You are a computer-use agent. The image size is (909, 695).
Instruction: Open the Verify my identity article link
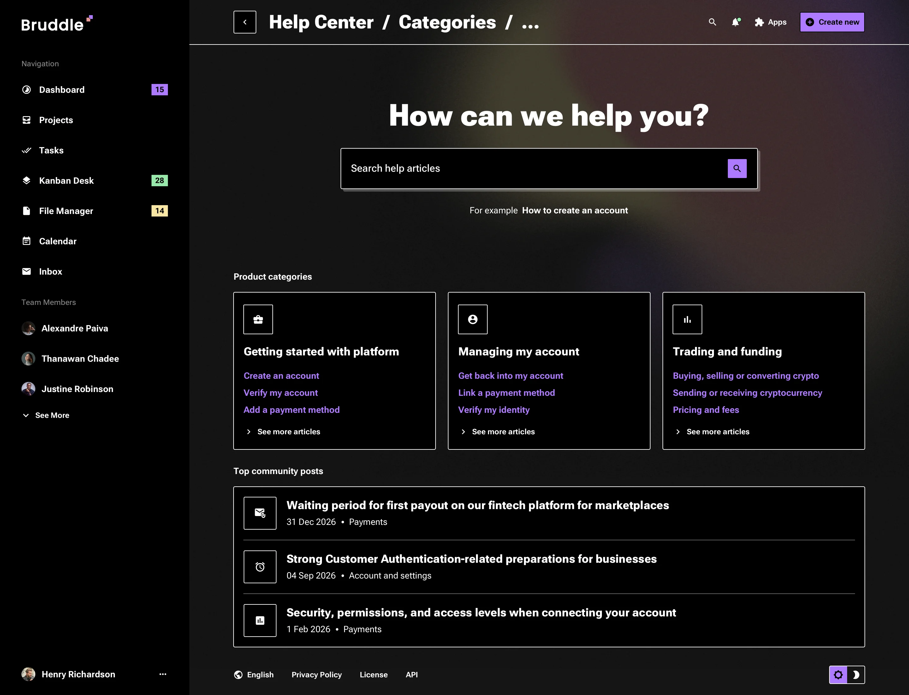click(x=494, y=410)
